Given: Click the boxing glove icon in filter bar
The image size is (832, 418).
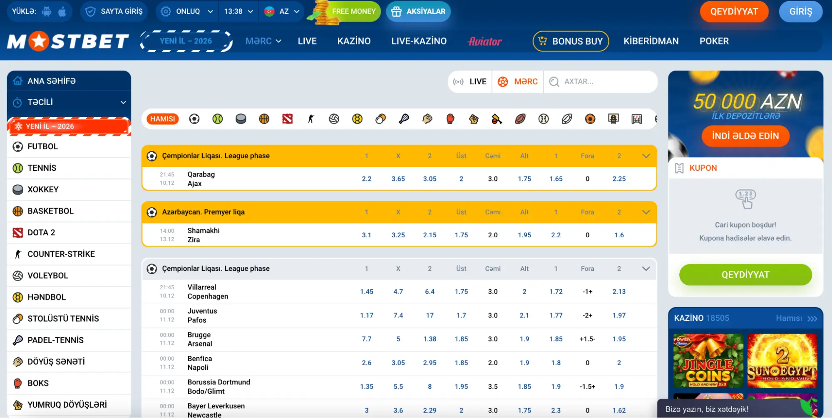Looking at the screenshot, I should (450, 119).
